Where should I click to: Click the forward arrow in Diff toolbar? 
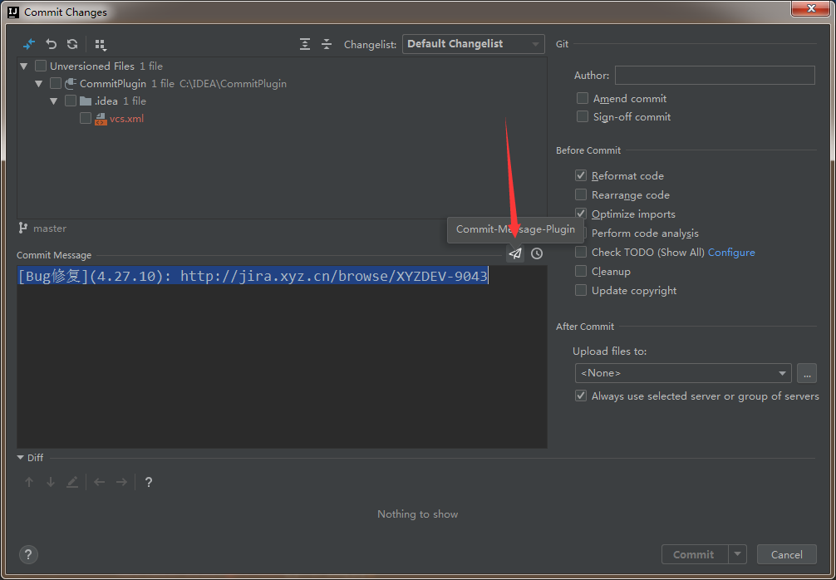pyautogui.click(x=121, y=483)
